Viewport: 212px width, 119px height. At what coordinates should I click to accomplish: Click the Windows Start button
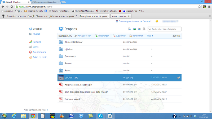4,116
